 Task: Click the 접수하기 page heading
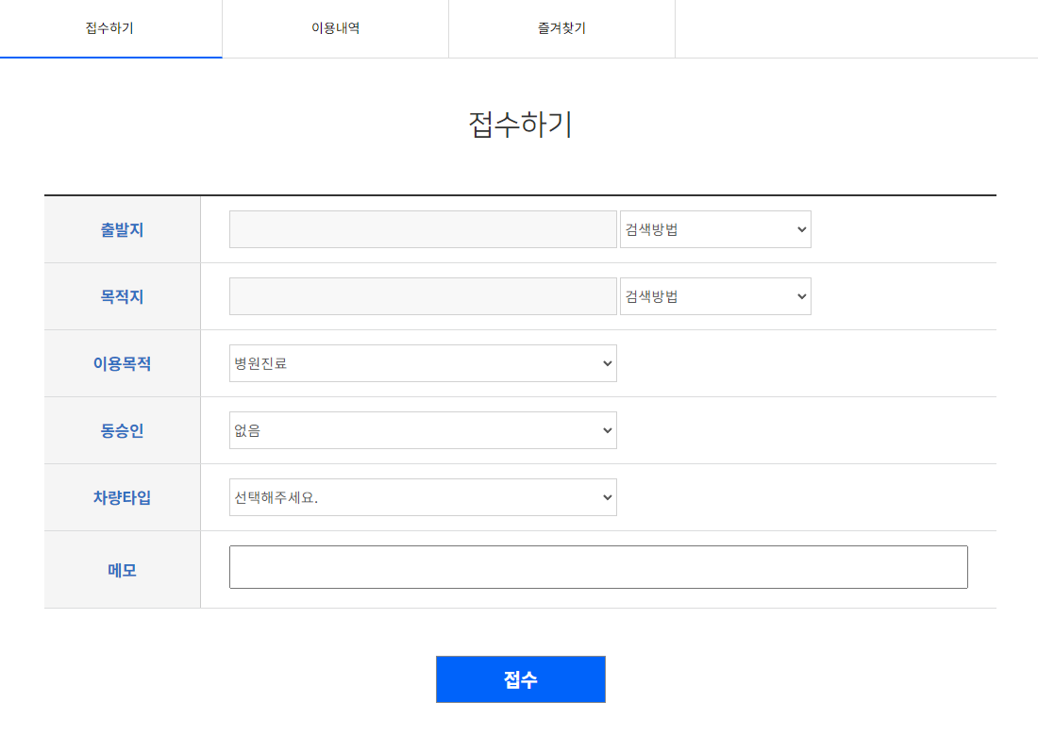[520, 121]
